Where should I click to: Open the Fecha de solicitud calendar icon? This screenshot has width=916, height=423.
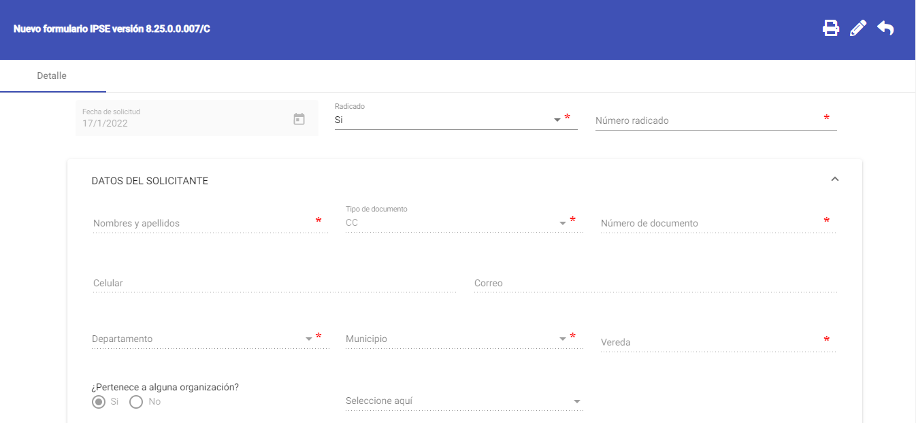(299, 119)
